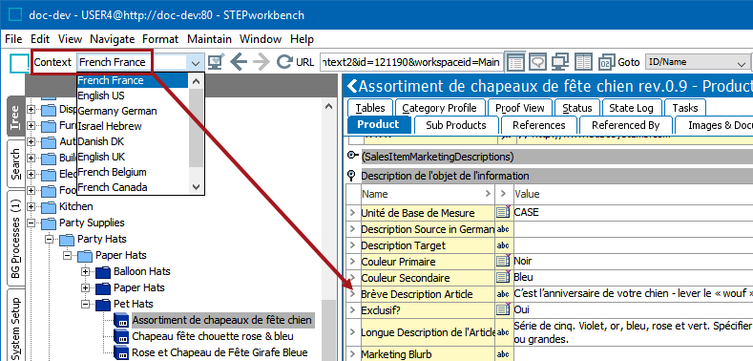Click the abc icon in Longue Description row
The image size is (753, 361).
point(503,332)
